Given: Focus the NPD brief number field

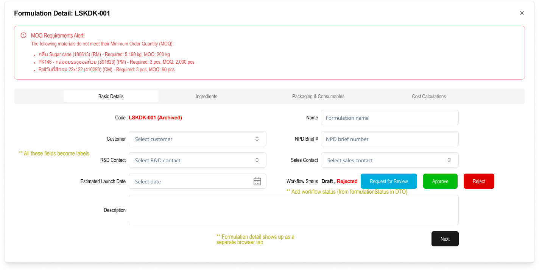Looking at the screenshot, I should [390, 139].
